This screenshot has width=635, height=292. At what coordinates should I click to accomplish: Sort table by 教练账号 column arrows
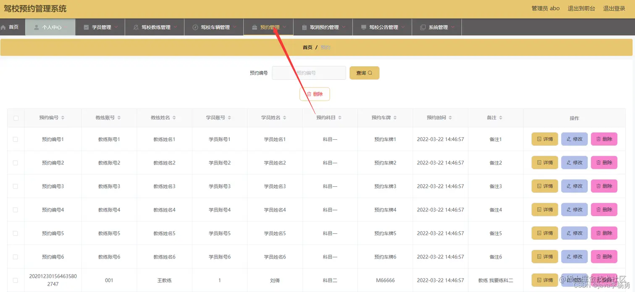click(x=119, y=118)
